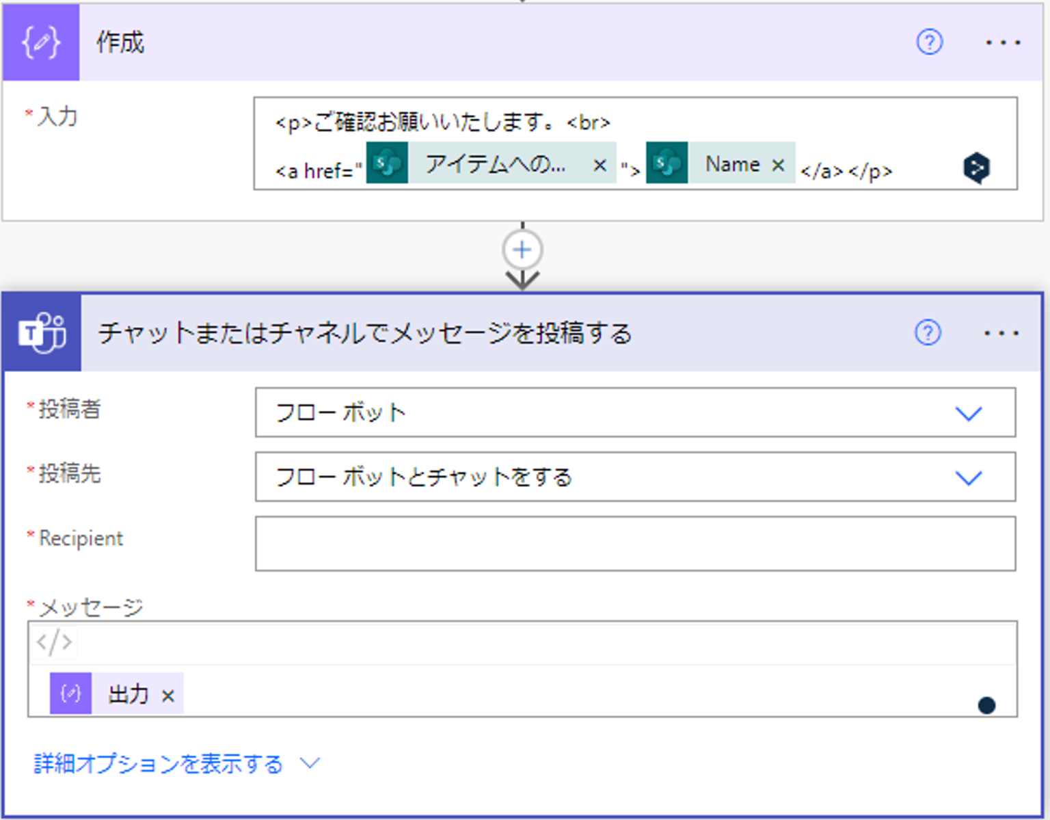Viewport: 1050px width, 820px height.
Task: Open the 投稿先 dropdown
Action: click(968, 477)
